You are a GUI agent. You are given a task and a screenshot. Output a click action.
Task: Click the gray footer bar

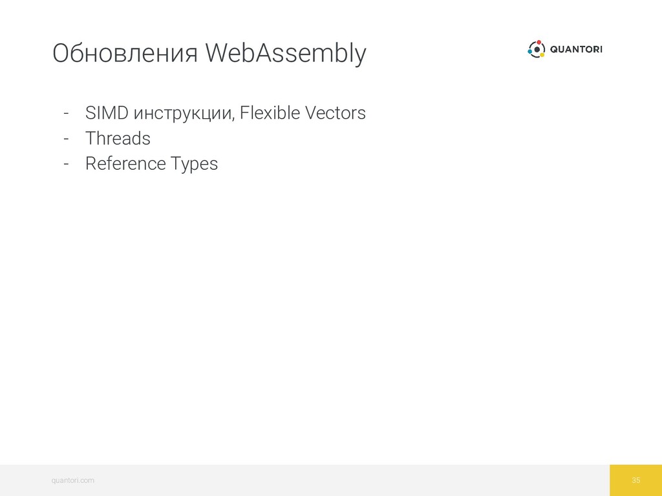[305, 480]
